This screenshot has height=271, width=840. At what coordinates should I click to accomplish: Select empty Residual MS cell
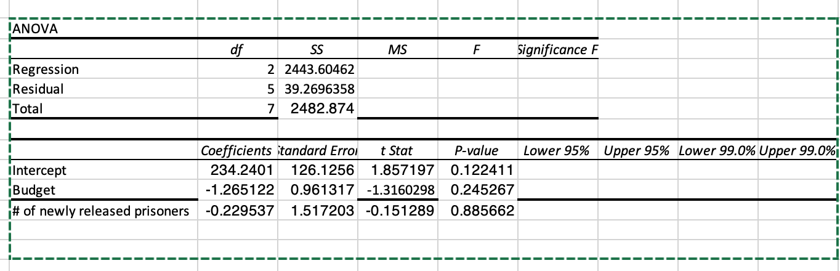(398, 89)
